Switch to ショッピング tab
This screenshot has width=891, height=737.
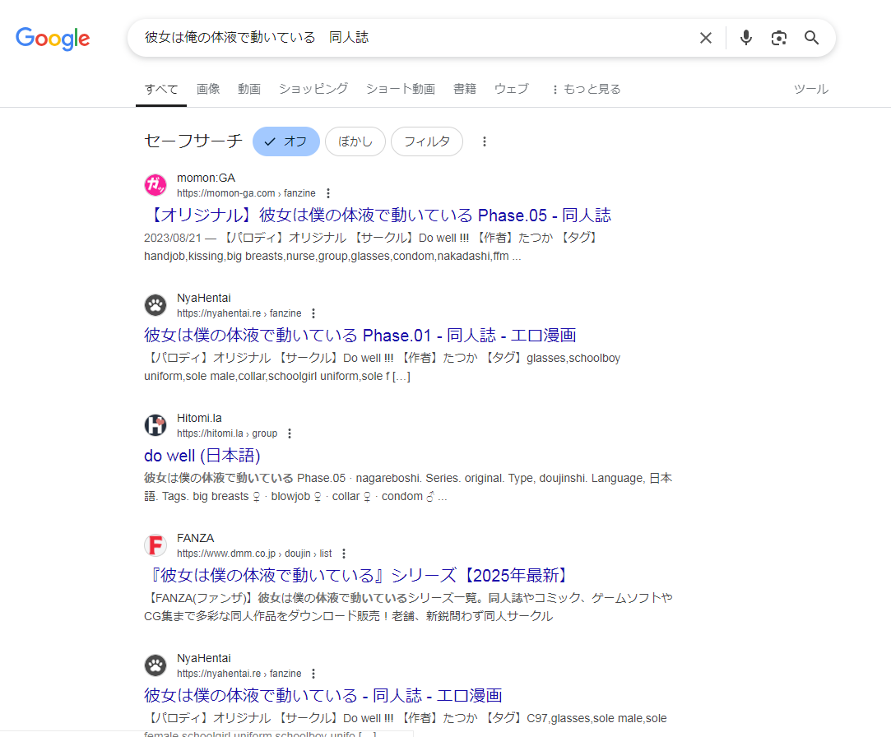[x=313, y=89]
